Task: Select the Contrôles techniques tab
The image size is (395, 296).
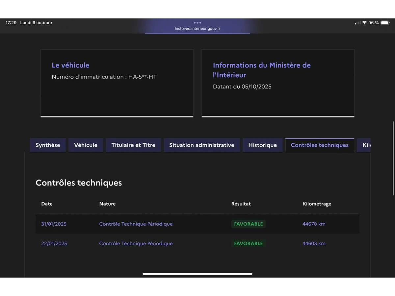Action: tap(320, 145)
